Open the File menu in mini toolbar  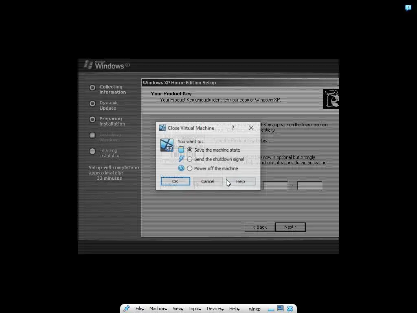[139, 309]
